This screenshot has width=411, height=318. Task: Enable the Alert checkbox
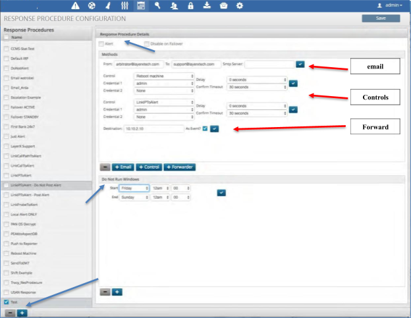pyautogui.click(x=101, y=43)
